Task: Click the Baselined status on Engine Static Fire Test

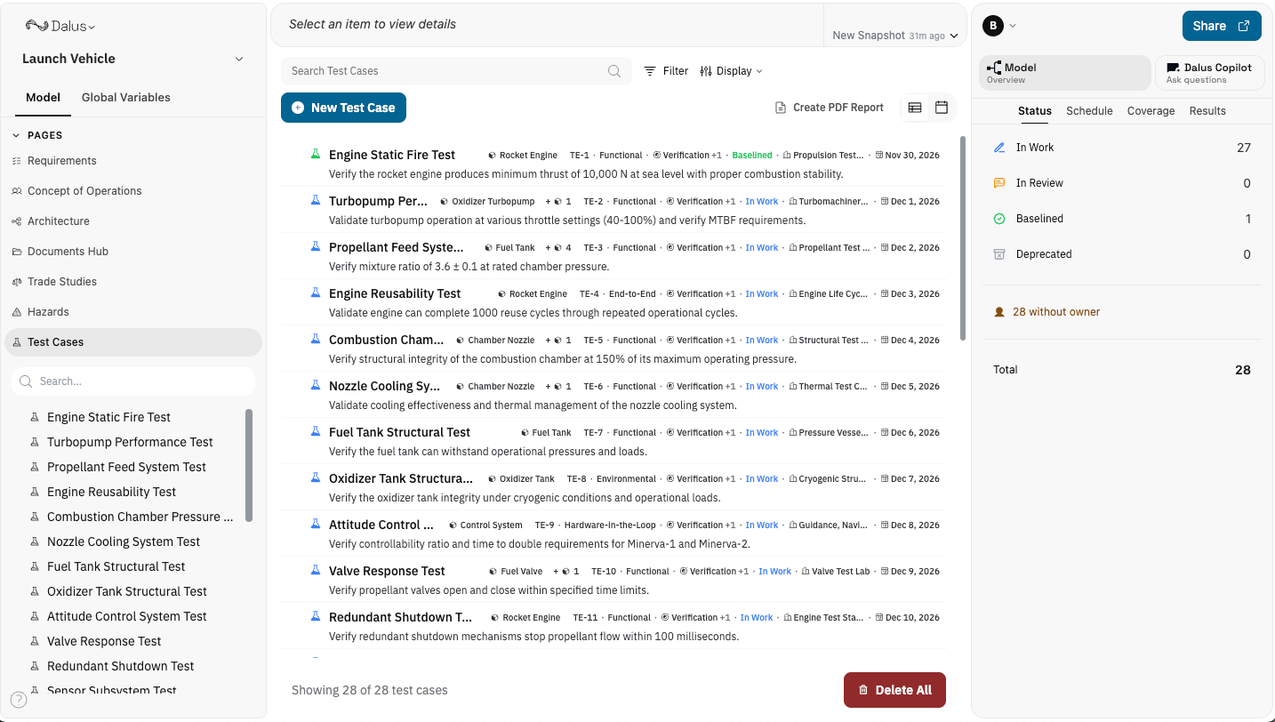Action: pos(752,155)
